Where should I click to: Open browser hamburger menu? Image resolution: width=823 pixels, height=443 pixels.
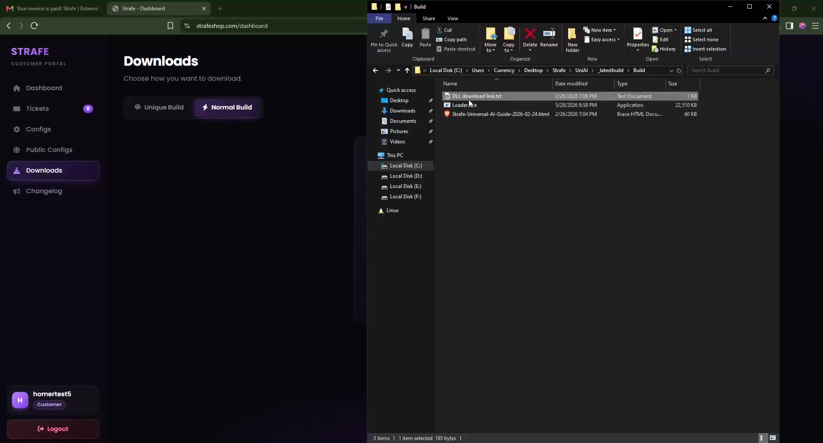(x=815, y=26)
